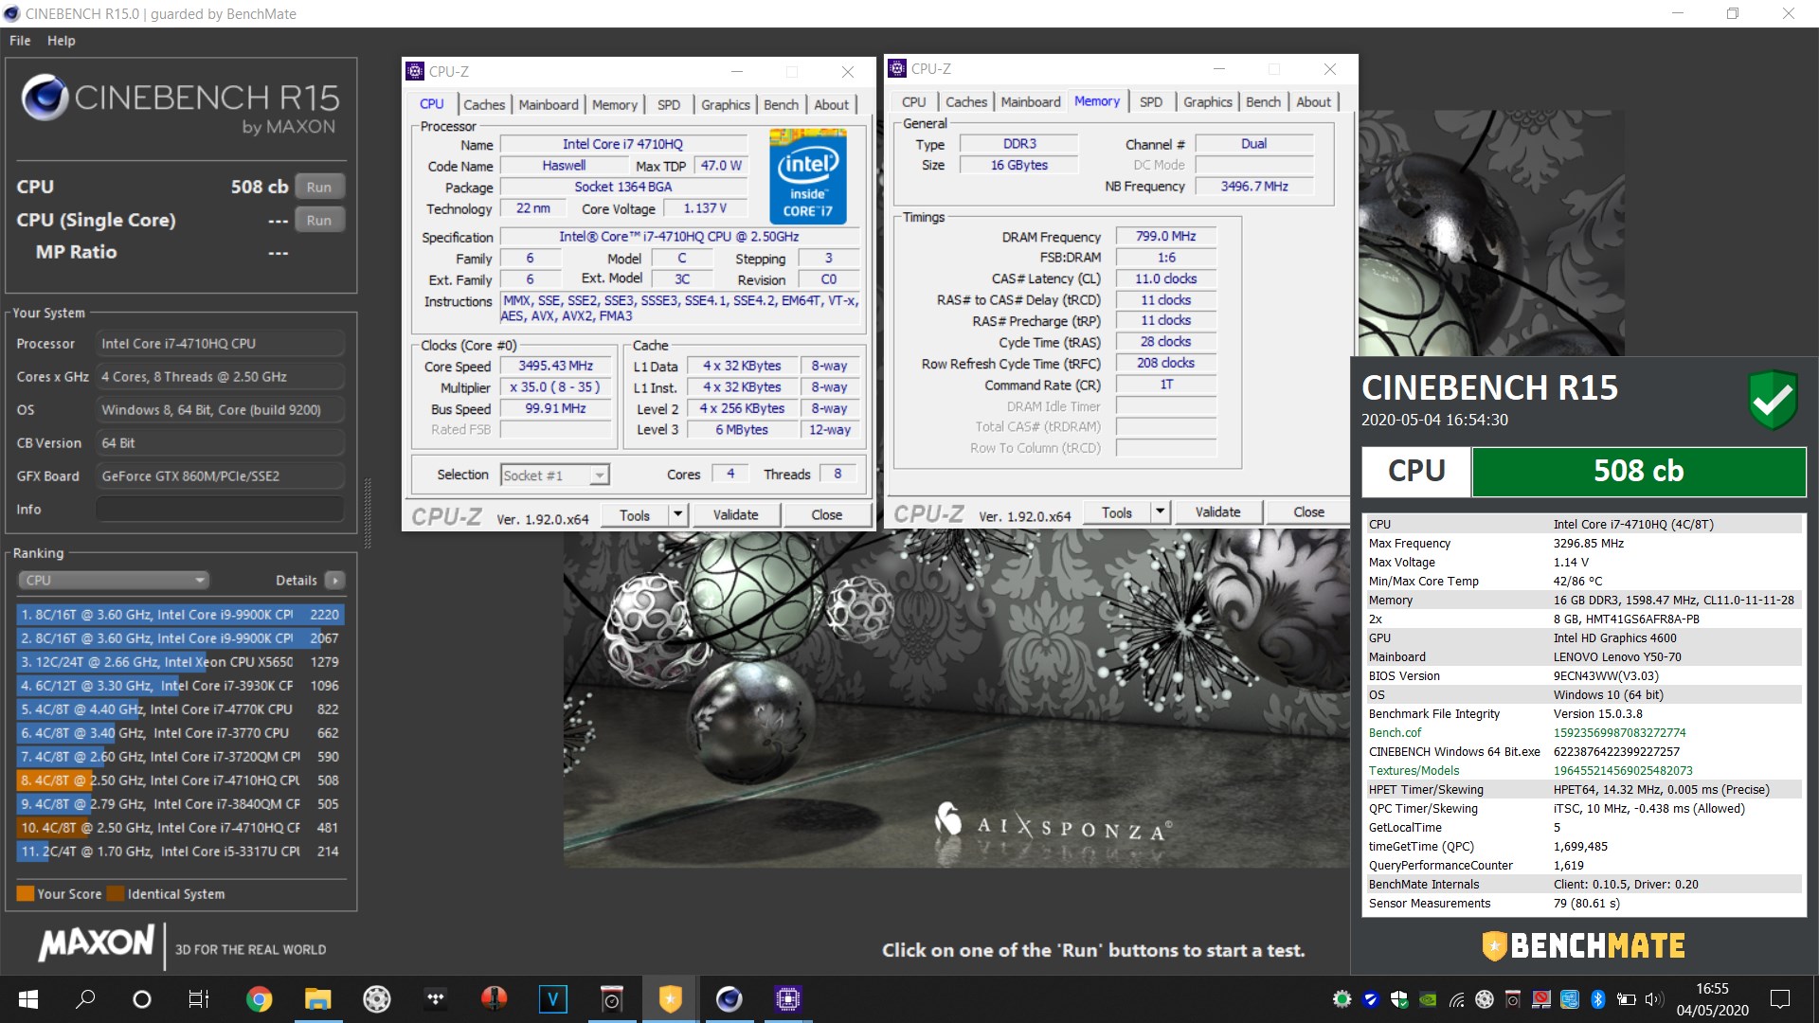
Task: Select ranking row Core i5-3317U 214
Action: (x=180, y=851)
